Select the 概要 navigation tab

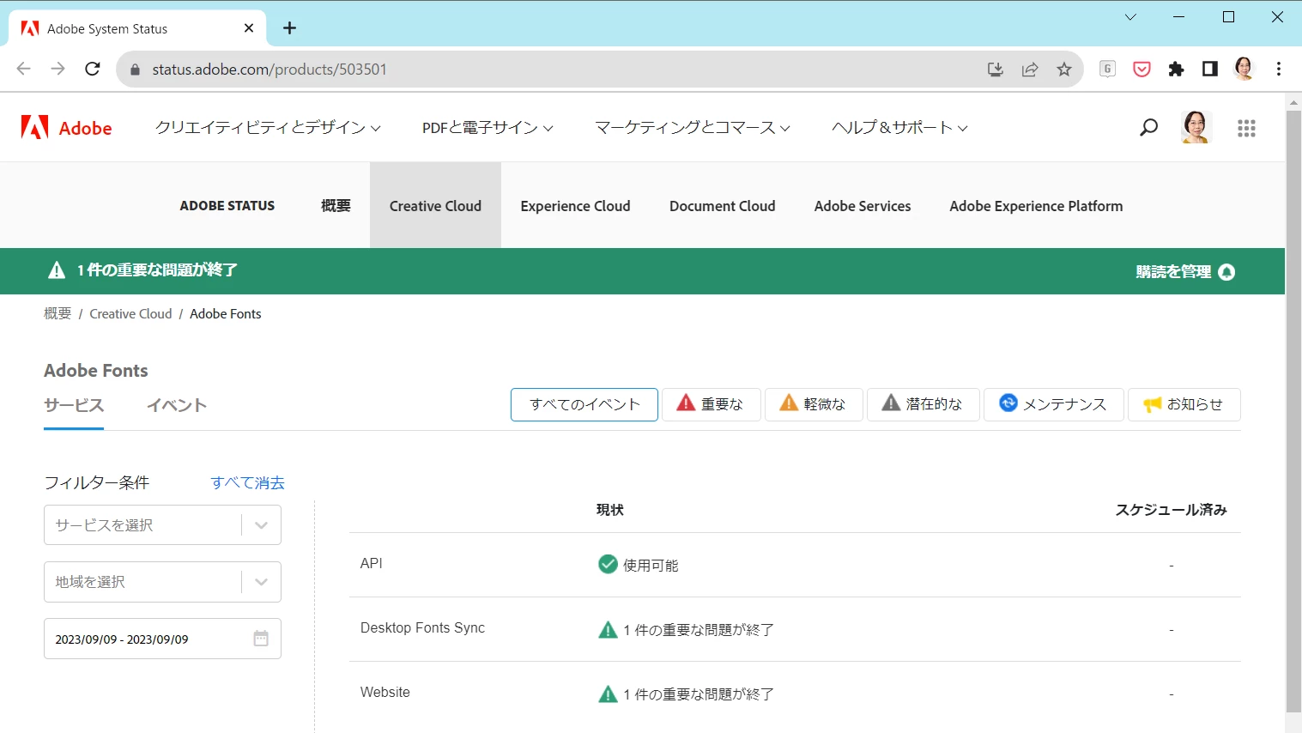tap(336, 206)
